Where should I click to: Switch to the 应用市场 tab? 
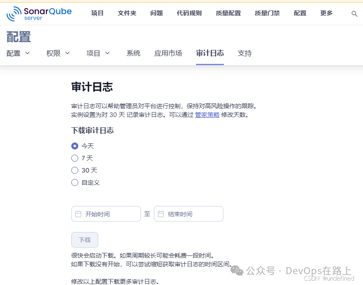(x=168, y=53)
